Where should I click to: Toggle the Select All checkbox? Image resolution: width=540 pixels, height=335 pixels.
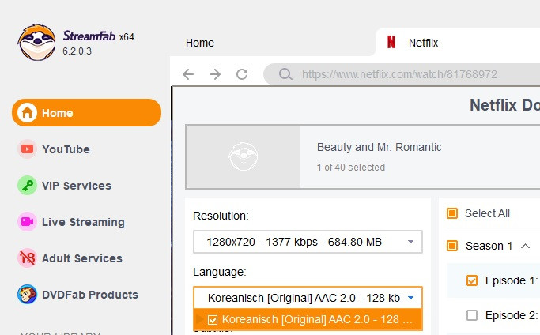click(453, 213)
